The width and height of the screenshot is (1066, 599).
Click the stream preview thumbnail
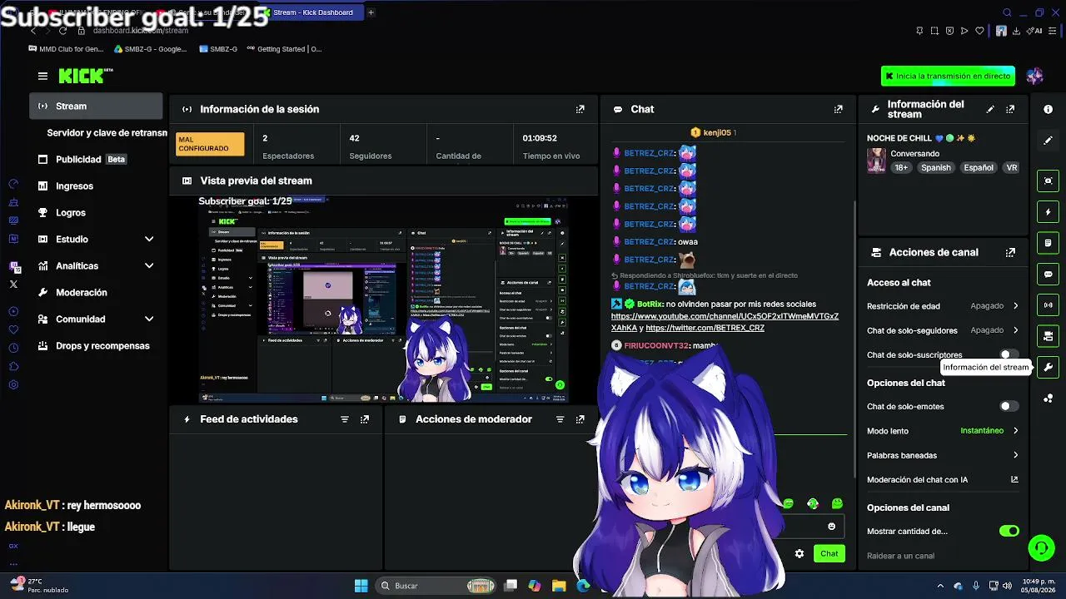(x=383, y=299)
